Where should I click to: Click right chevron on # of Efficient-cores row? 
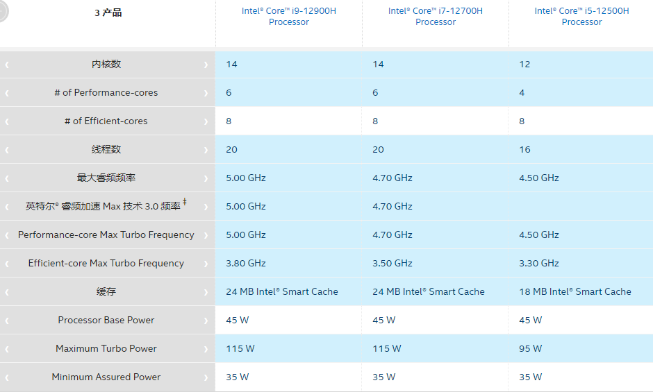(206, 121)
